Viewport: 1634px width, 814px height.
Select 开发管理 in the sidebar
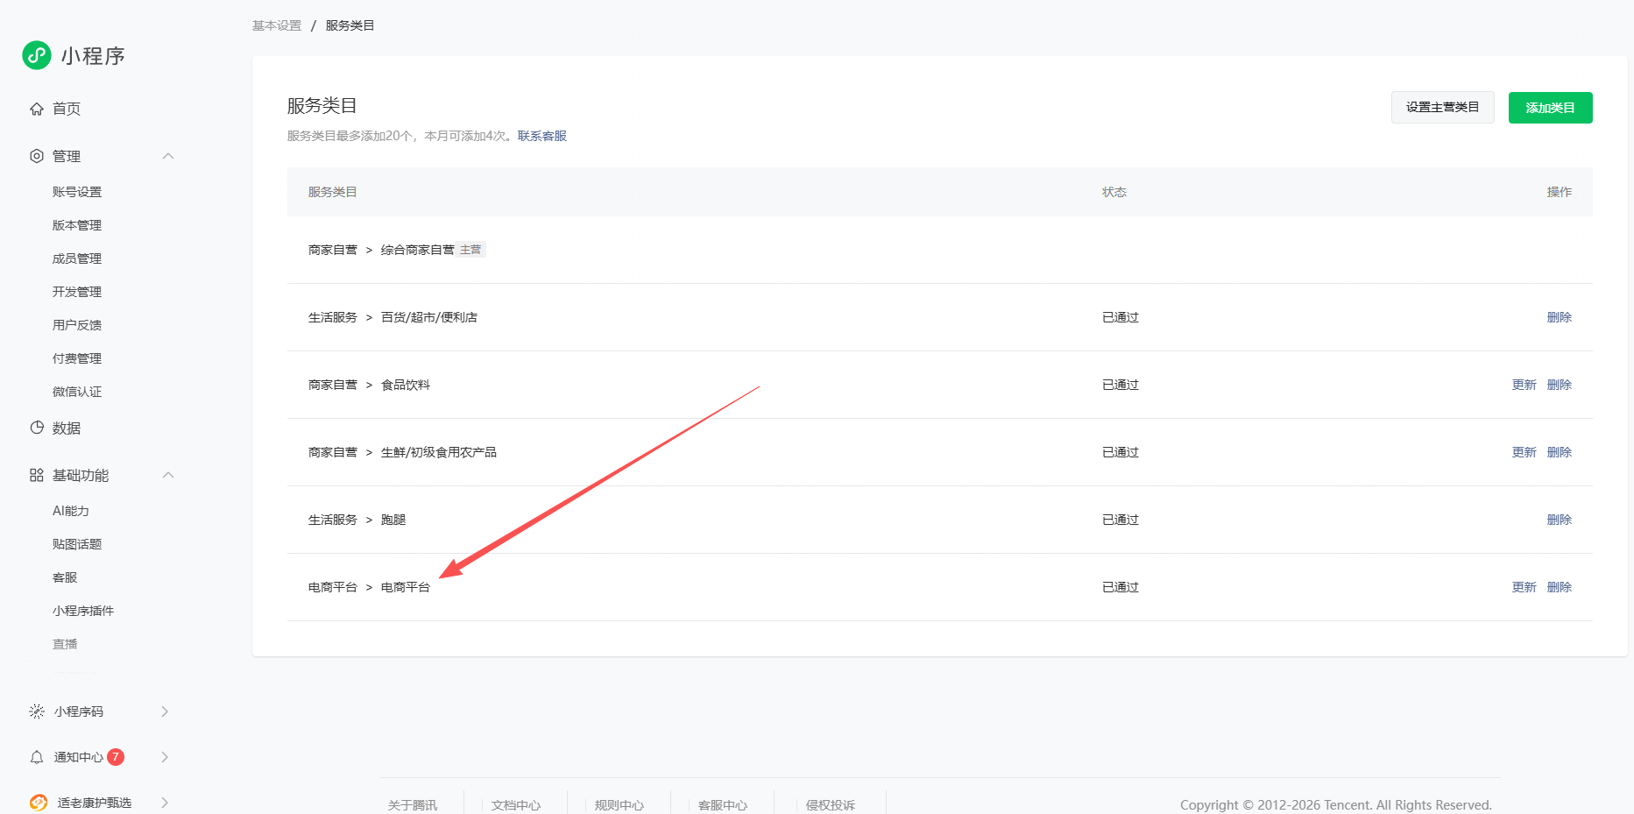coord(77,292)
